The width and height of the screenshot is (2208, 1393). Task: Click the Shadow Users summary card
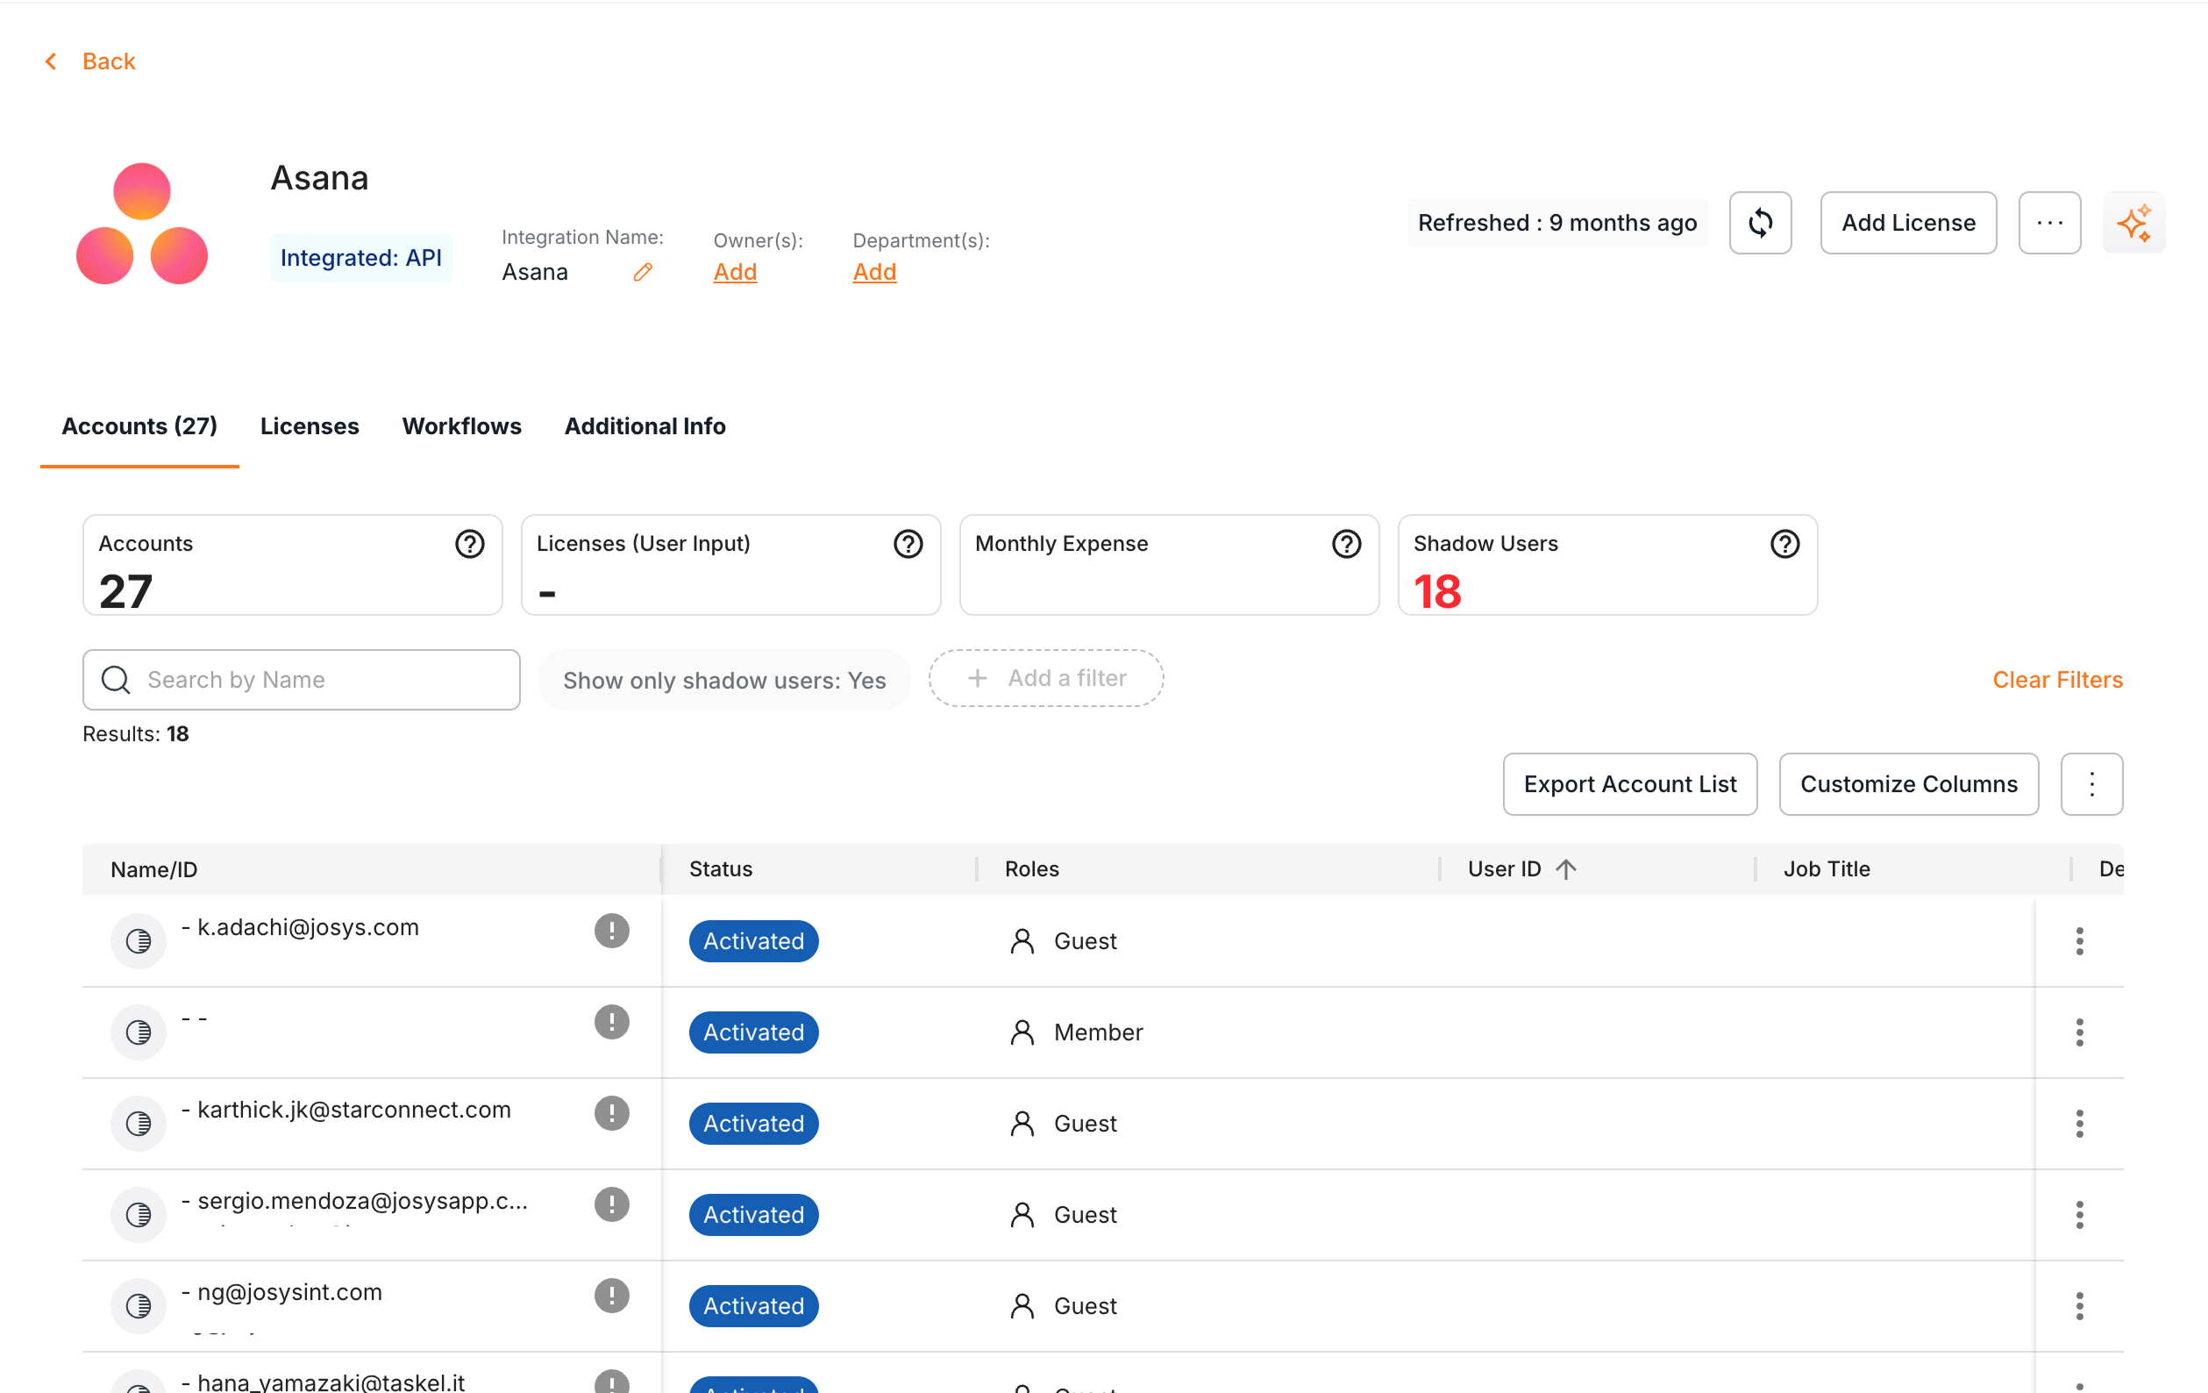pos(1606,565)
